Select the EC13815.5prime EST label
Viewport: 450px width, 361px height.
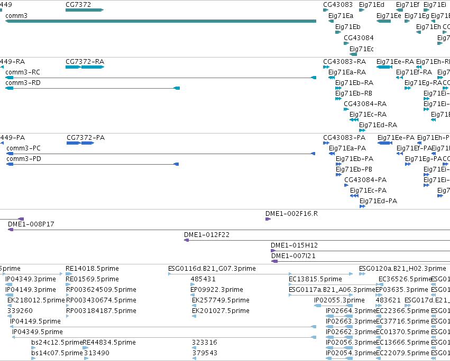315,279
